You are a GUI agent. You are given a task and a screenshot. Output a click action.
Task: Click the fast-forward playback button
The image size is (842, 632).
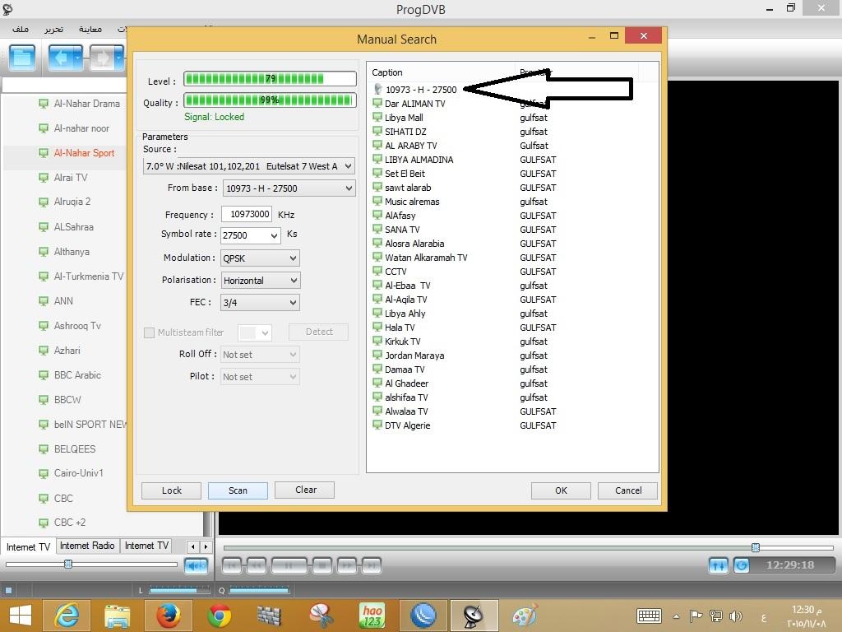pos(346,565)
